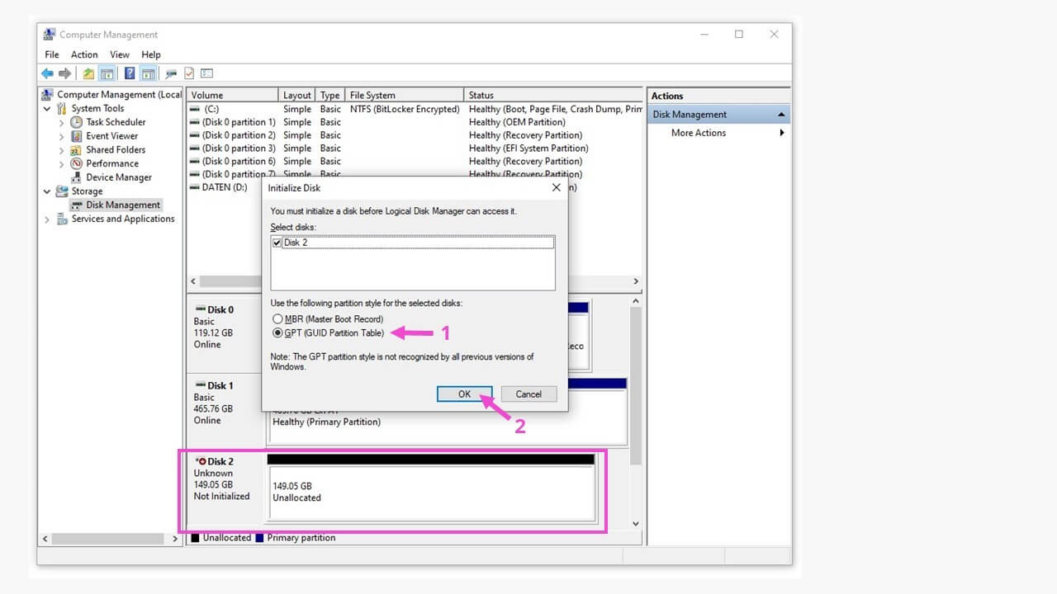This screenshot has height=594, width=1057.
Task: Toggle Show/Hide Console Tree toolbar icon
Action: pos(107,73)
